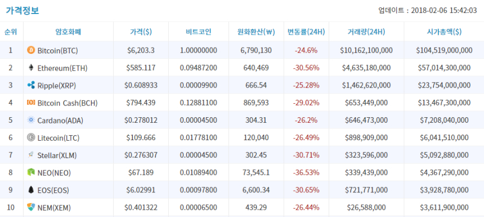Sort by the 암호화폐 column header
This screenshot has width=484, height=217.
68,31
